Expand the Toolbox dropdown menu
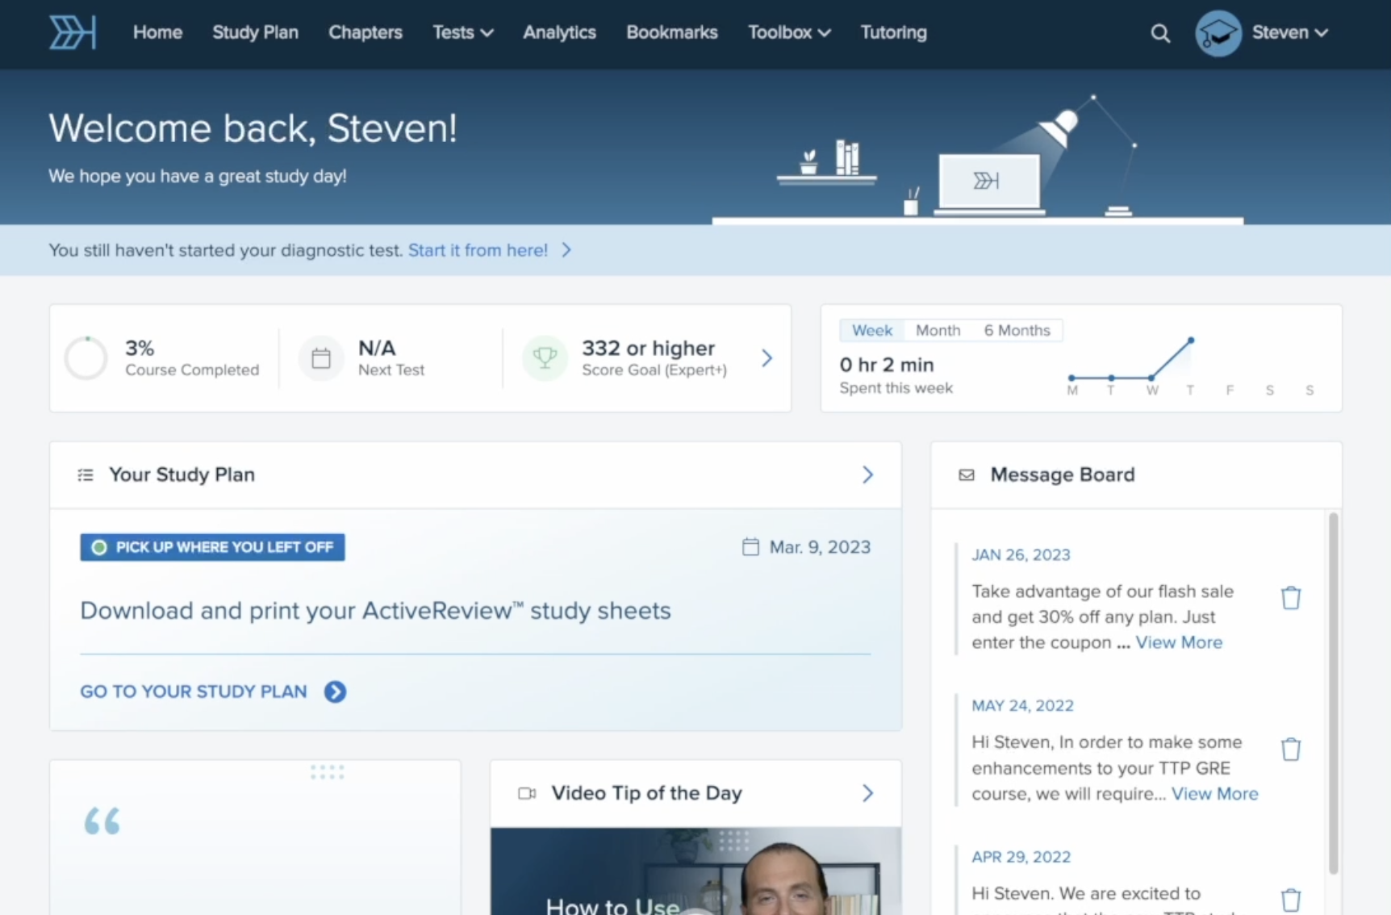The image size is (1391, 915). [x=788, y=33]
